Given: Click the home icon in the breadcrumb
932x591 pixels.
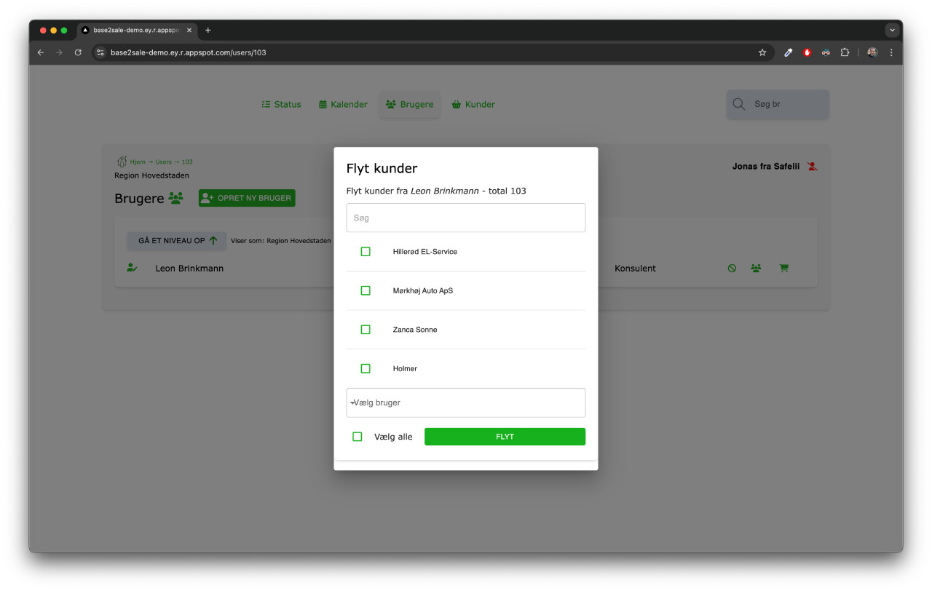Looking at the screenshot, I should (122, 162).
